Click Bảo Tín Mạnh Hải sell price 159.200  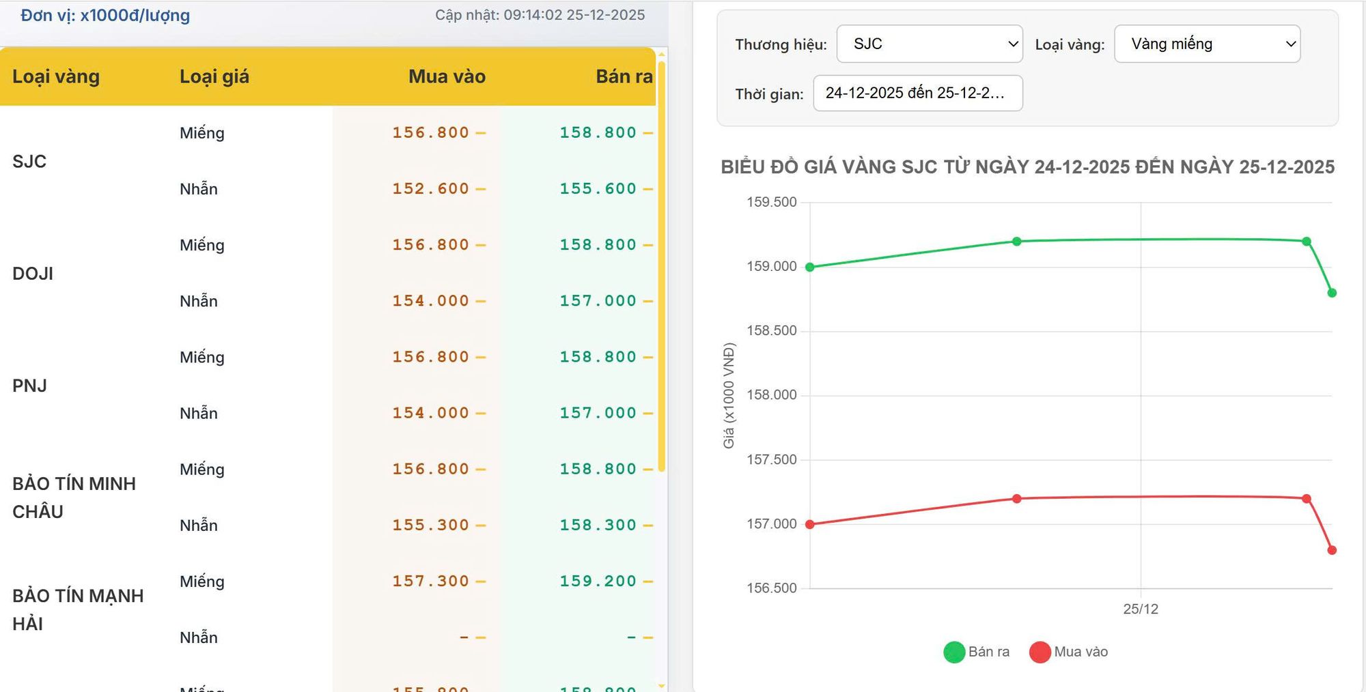598,581
